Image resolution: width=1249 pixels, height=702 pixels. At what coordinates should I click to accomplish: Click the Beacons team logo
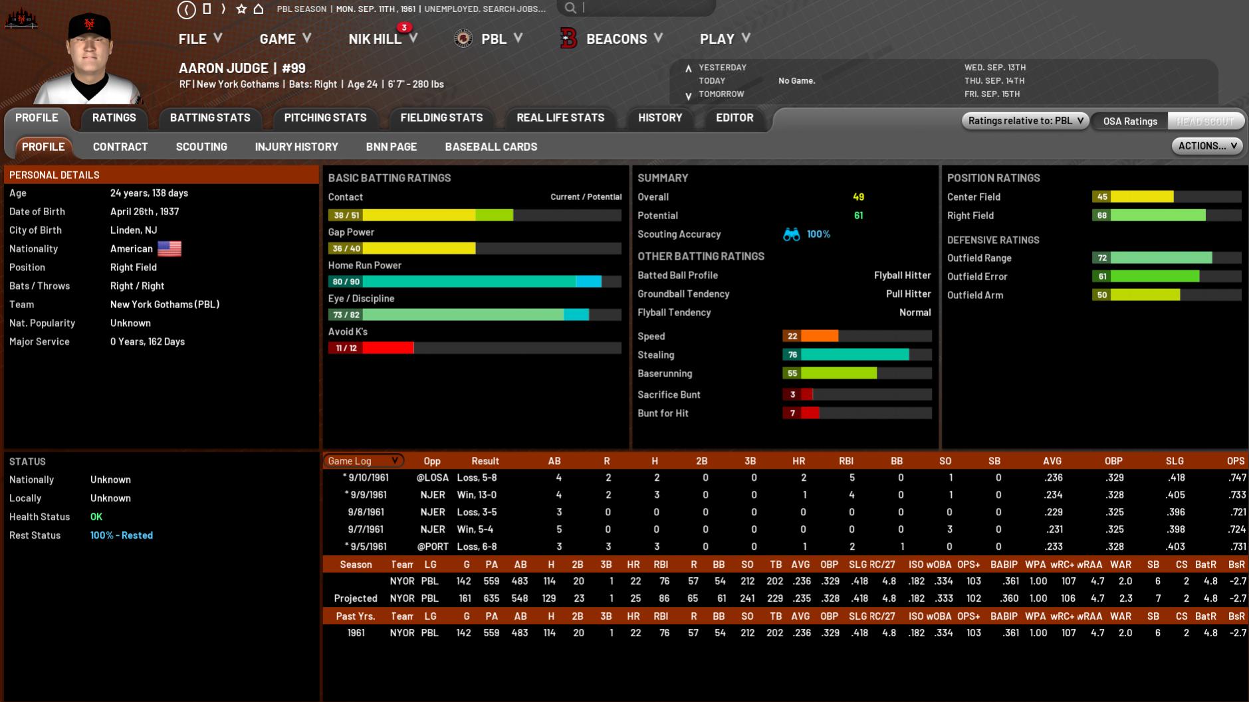tap(568, 39)
